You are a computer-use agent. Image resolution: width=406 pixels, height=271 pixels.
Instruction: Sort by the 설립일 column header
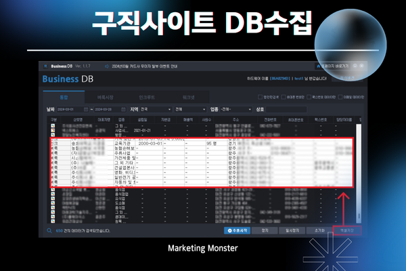pyautogui.click(x=142, y=120)
